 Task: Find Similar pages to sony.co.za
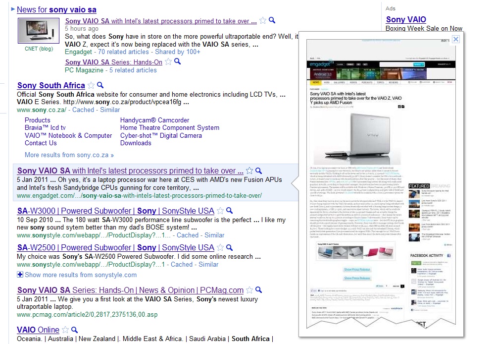click(x=110, y=110)
